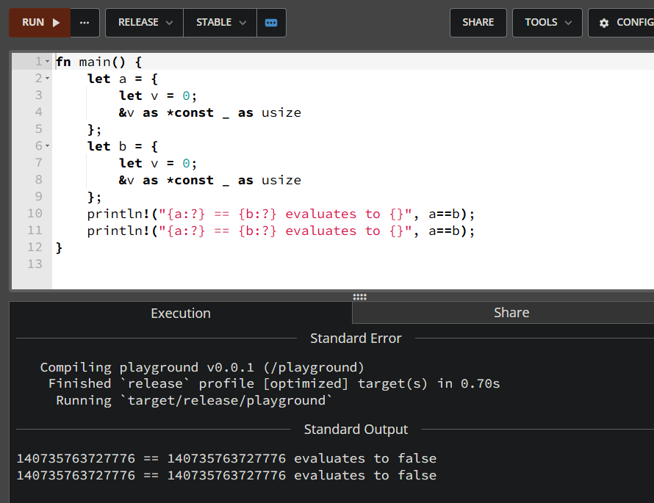
Task: Open the RELEASE mode dropdown
Action: point(145,23)
